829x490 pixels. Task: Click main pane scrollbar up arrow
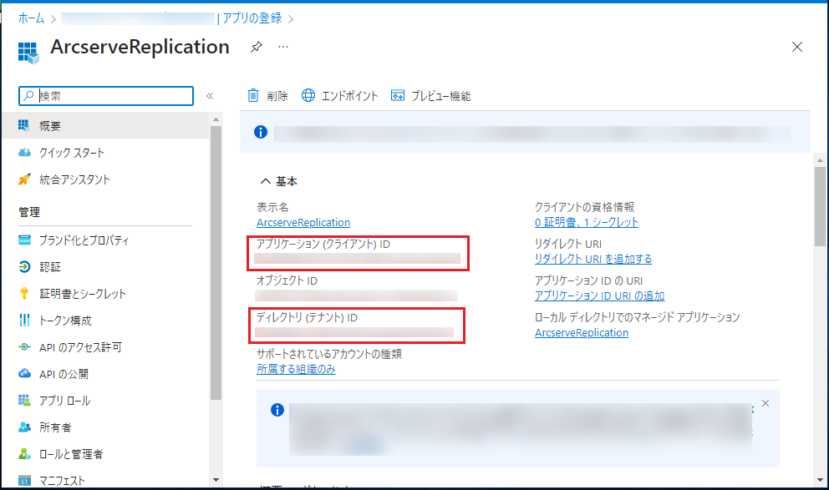pyautogui.click(x=820, y=160)
